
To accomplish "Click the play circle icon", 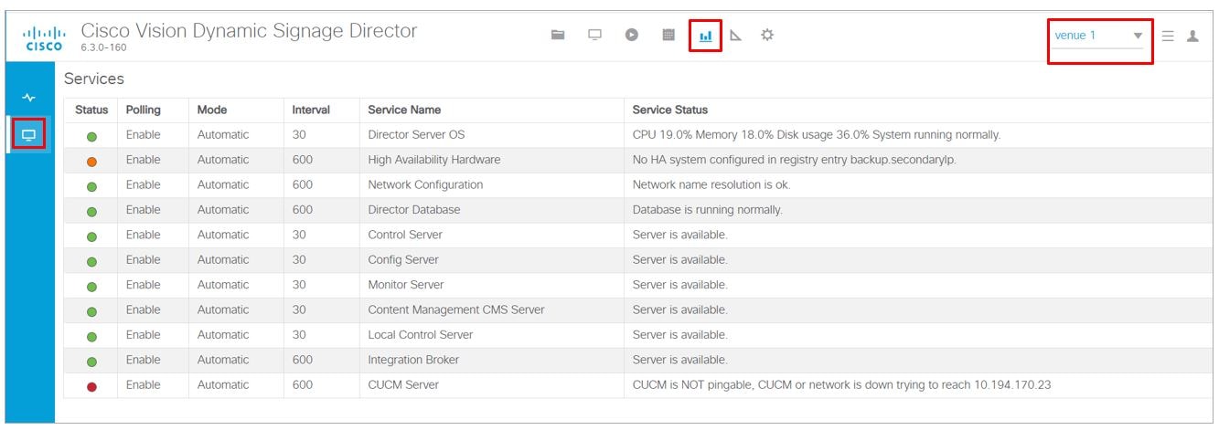I will (x=631, y=36).
